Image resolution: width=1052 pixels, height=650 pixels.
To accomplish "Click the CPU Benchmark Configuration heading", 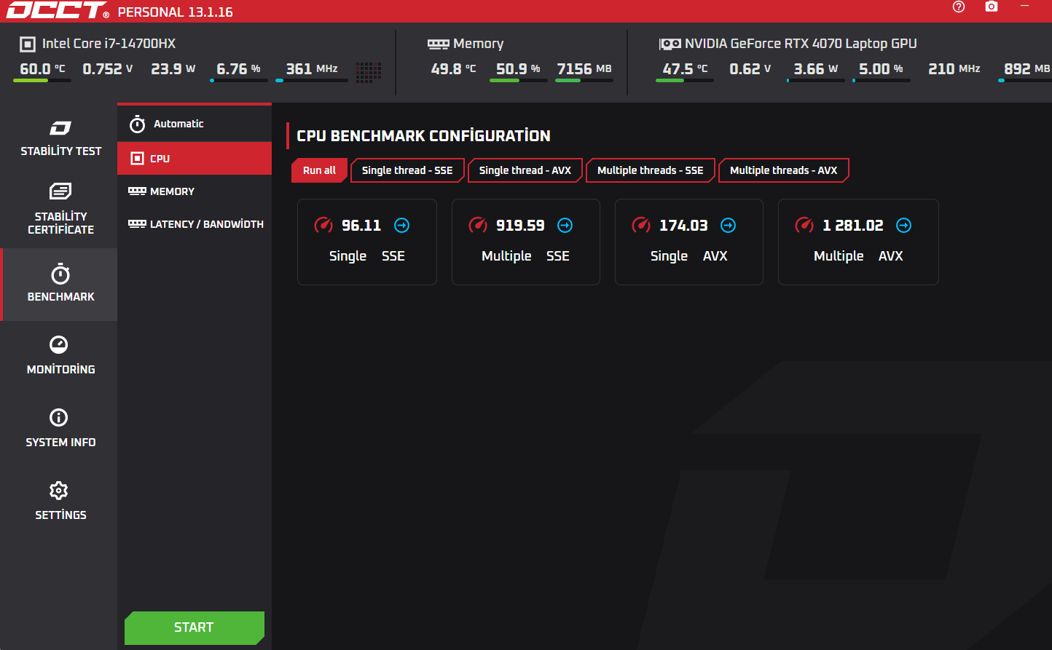I will coord(423,136).
